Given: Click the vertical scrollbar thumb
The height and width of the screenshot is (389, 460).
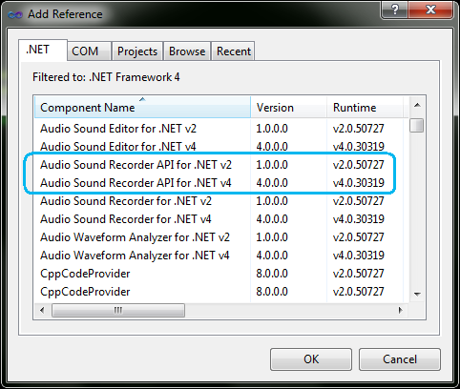Looking at the screenshot, I should [x=417, y=125].
